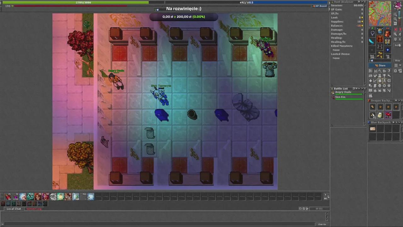Screen dimensions: 403x227
Task: Toggle the PvP mode button
Action: click(x=397, y=45)
